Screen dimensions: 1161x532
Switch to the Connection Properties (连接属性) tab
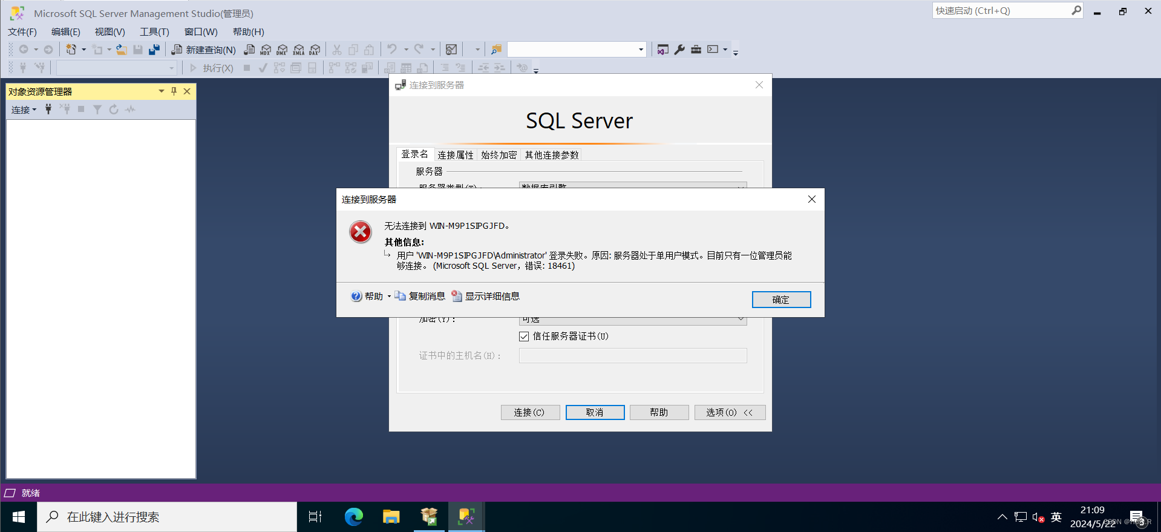(x=456, y=155)
